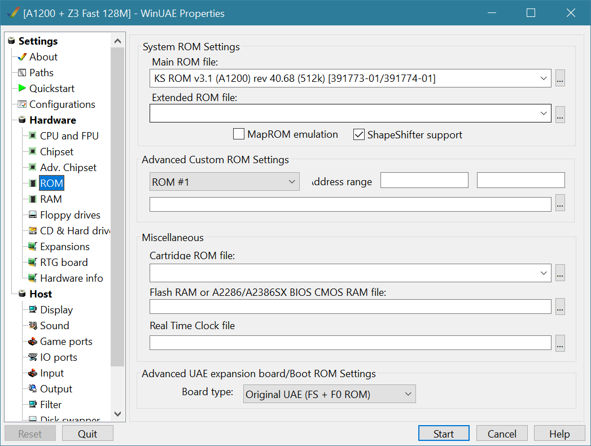This screenshot has width=591, height=446.
Task: Click the ROM chip icon
Action: click(x=33, y=183)
